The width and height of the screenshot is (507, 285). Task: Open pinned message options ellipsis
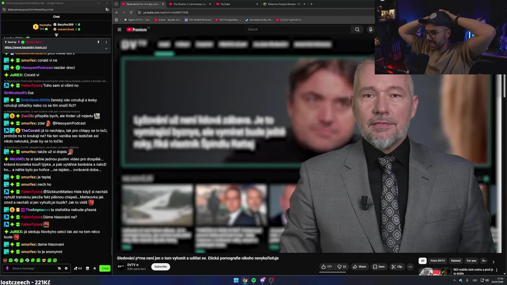106,42
